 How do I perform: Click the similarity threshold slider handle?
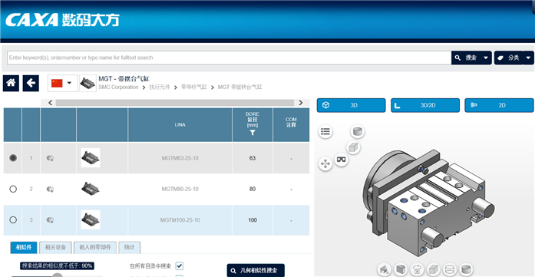coord(58,275)
